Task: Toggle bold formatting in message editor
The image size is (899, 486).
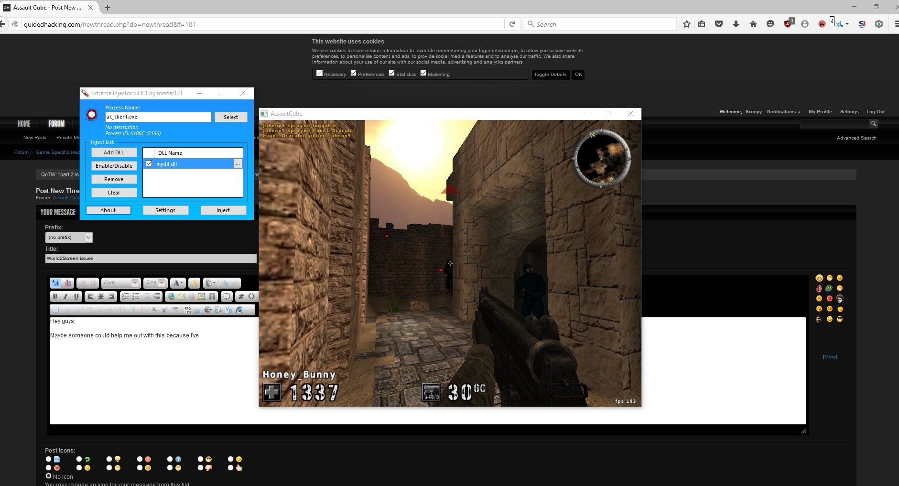Action: pyautogui.click(x=55, y=296)
